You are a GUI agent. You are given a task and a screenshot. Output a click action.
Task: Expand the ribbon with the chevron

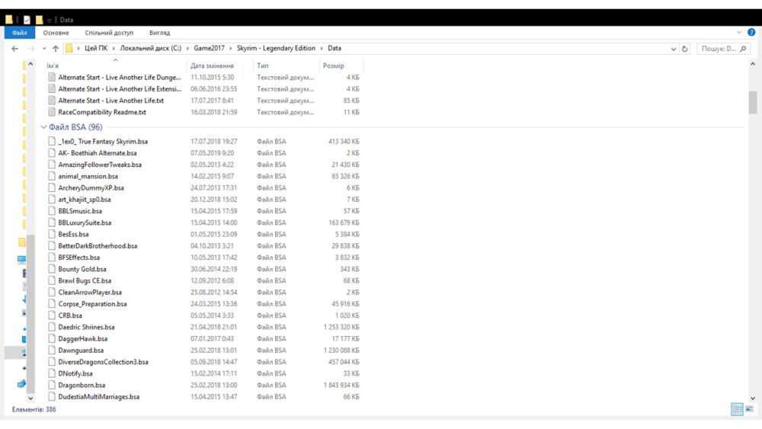pyautogui.click(x=739, y=33)
